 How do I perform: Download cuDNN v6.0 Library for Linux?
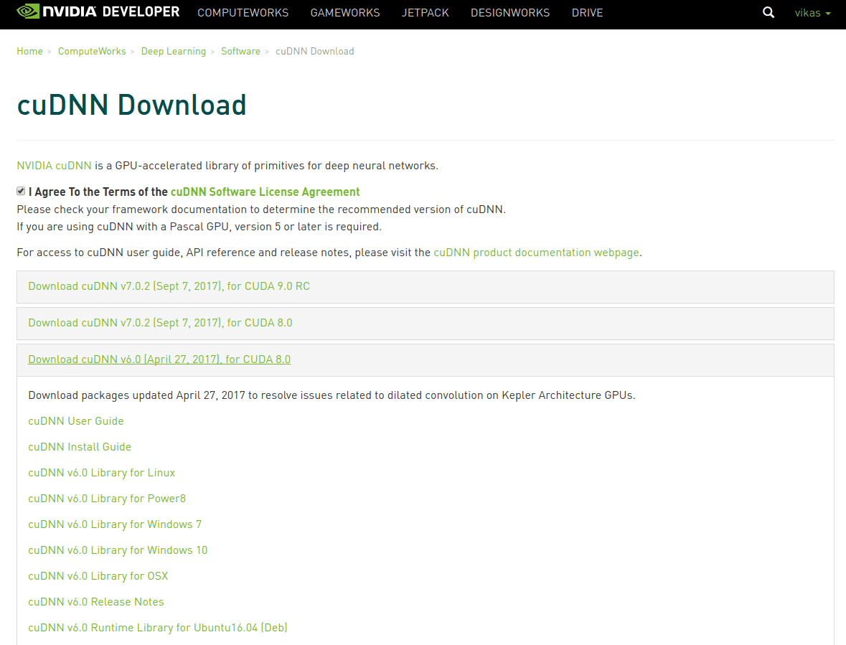coord(101,473)
